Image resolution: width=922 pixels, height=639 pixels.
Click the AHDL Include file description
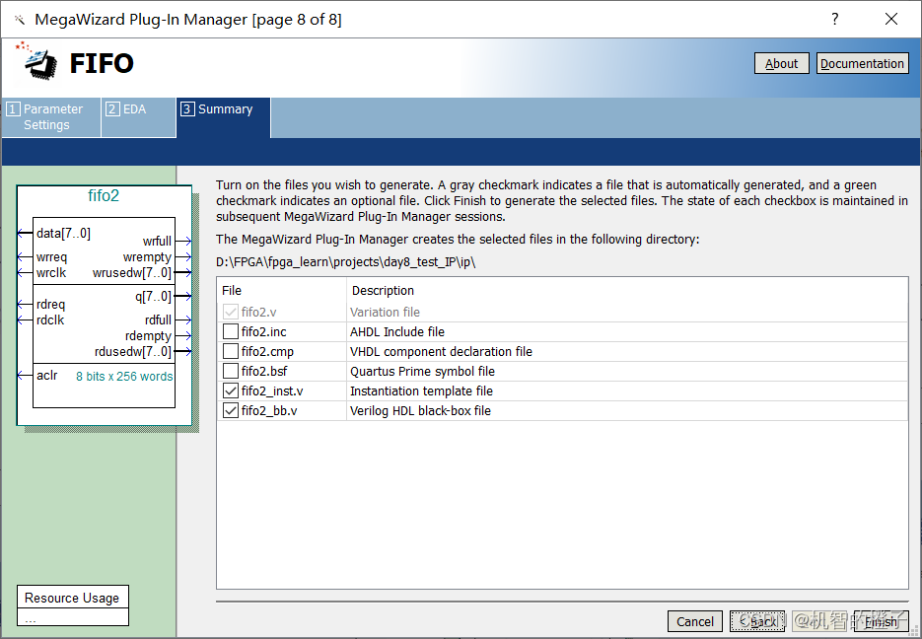(397, 332)
